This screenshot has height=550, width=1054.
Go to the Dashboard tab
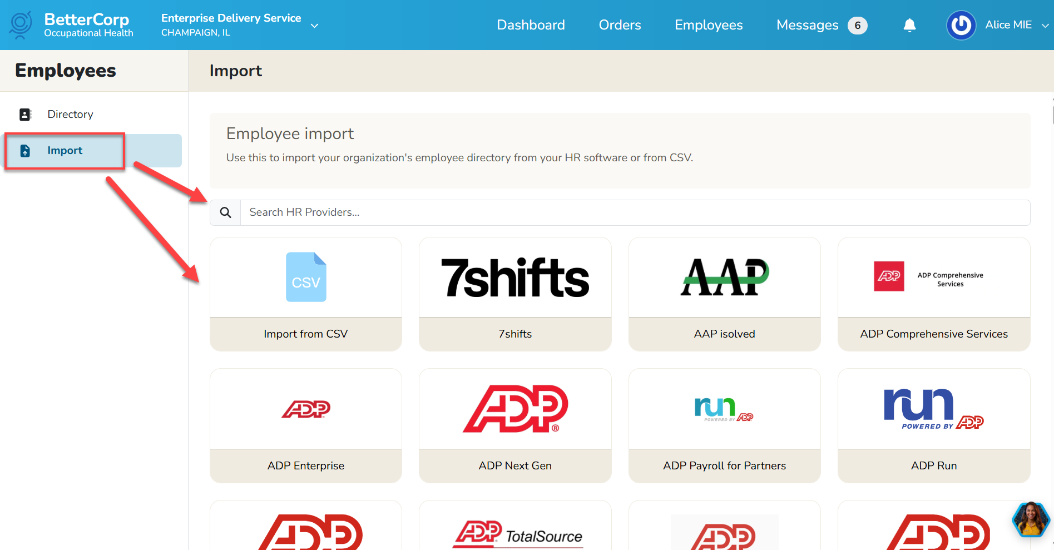(x=531, y=25)
